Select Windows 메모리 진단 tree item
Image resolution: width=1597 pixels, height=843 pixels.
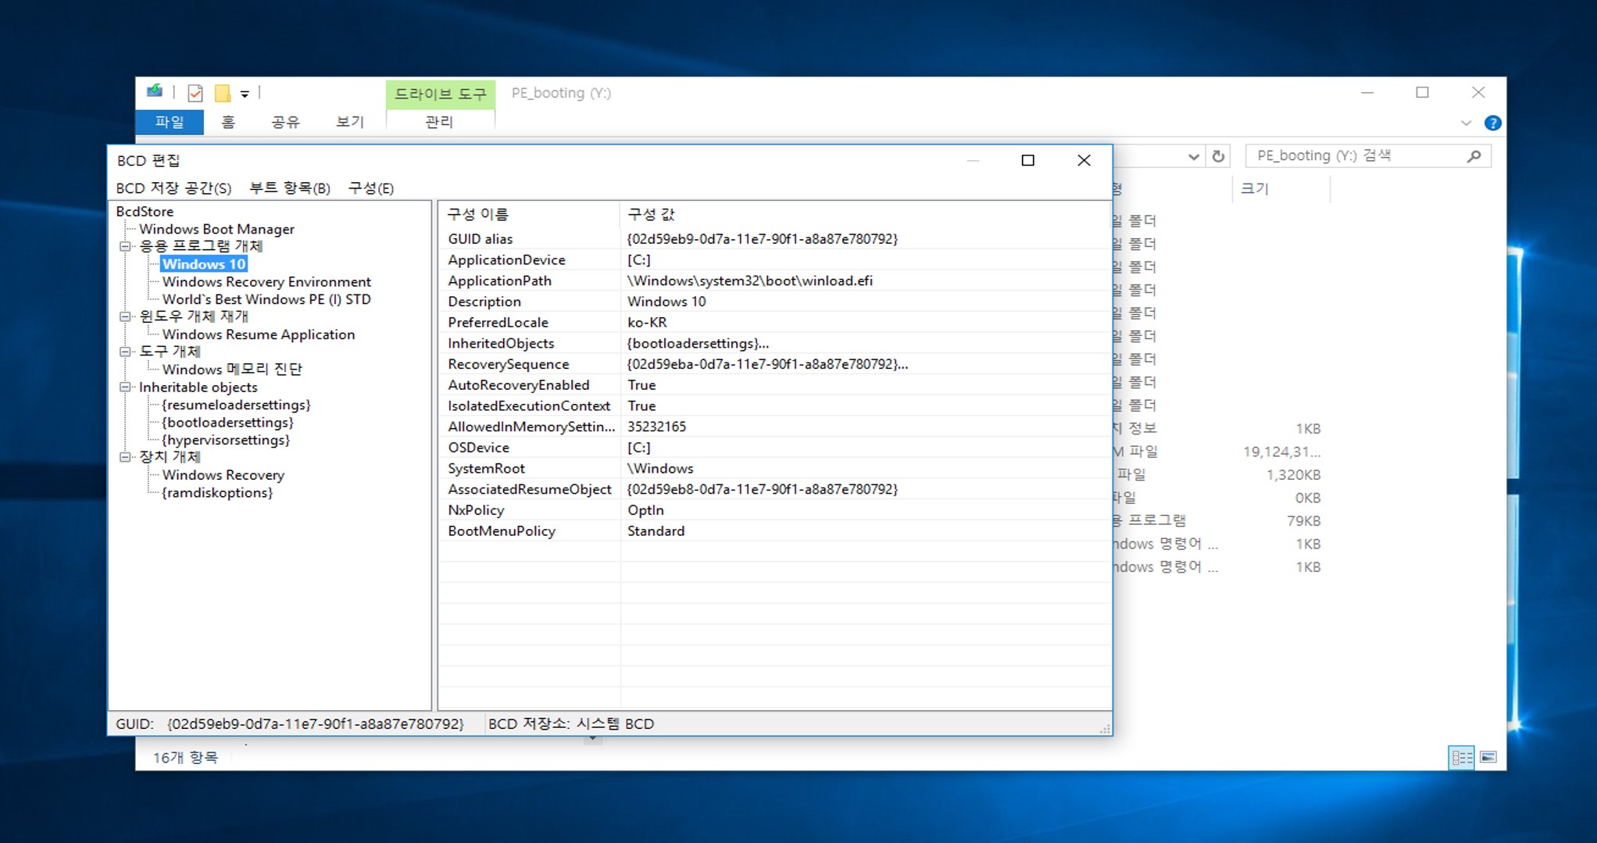pos(232,370)
